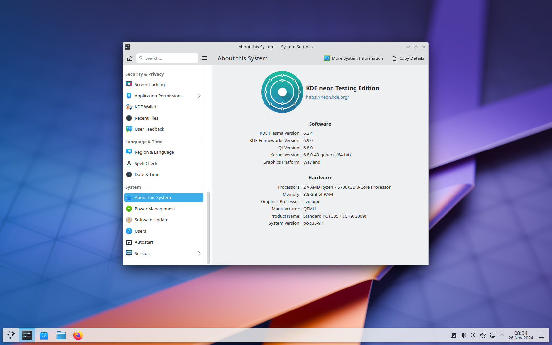Open Region & Language settings

[x=164, y=152]
